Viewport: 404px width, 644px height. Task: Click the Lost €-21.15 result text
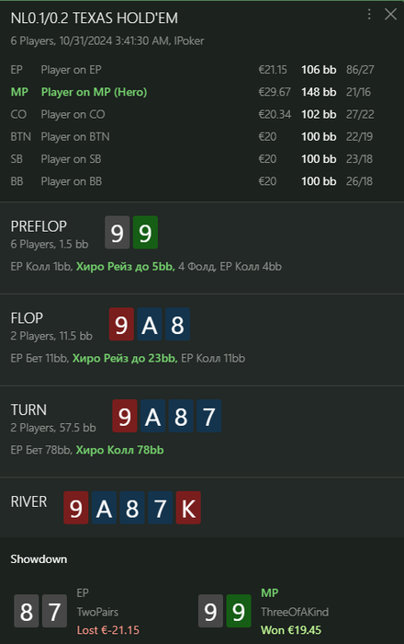108,630
